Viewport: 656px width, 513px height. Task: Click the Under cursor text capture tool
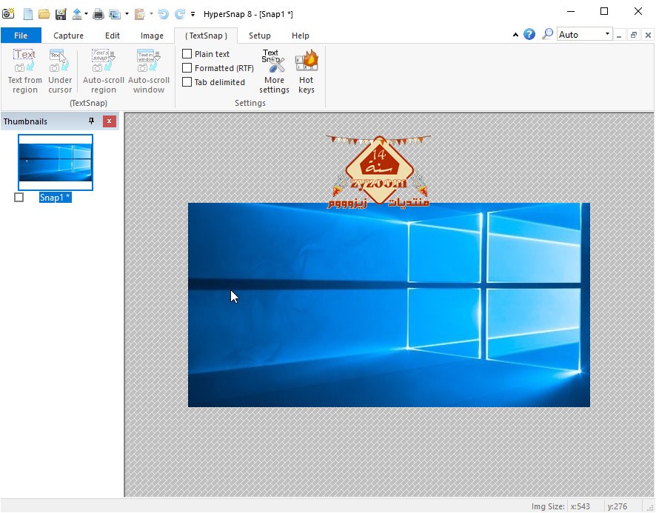(x=60, y=71)
